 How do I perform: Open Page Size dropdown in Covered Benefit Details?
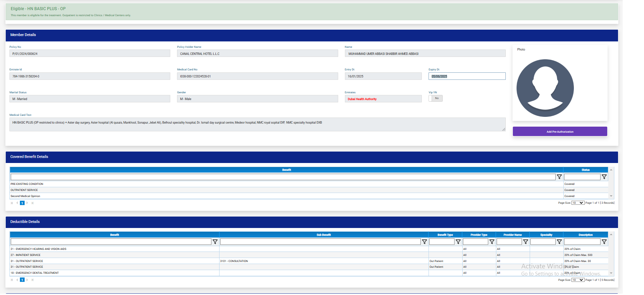point(578,203)
